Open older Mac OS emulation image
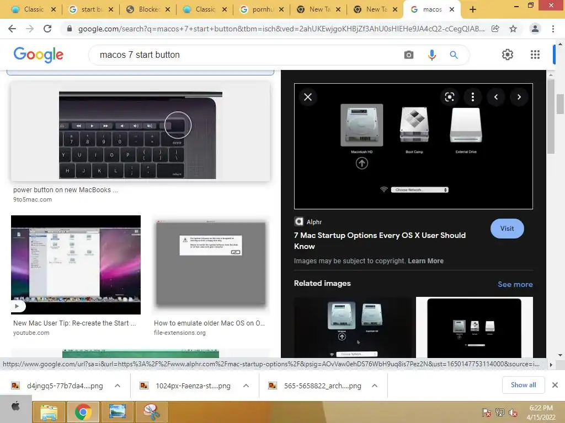 pyautogui.click(x=211, y=265)
